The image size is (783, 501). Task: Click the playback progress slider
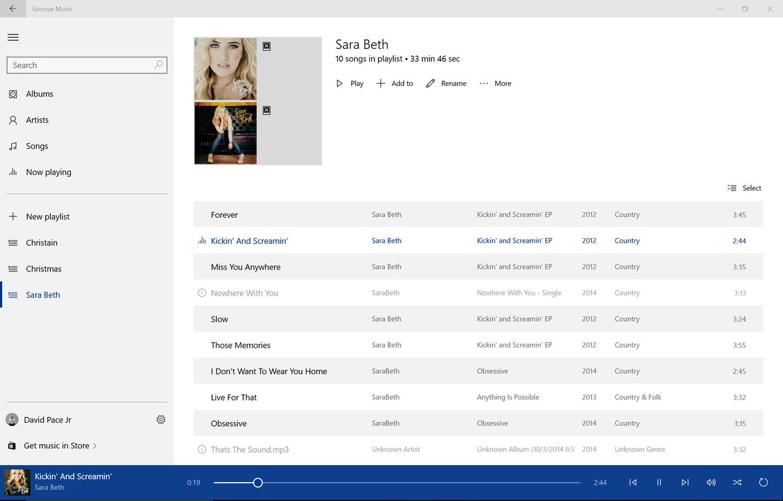(397, 483)
